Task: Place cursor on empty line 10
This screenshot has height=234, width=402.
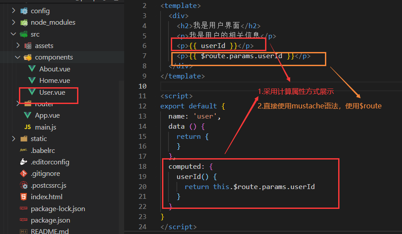Action: tap(281, 86)
